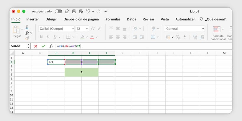The width and height of the screenshot is (242, 121).
Task: Click the cell borders icon
Action: click(68, 37)
